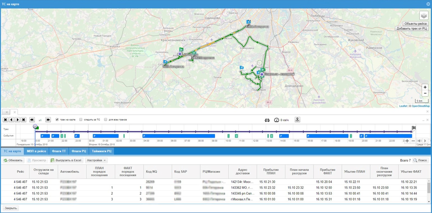The width and height of the screenshot is (432, 213).
Task: Jump to track start with skip-first button
Action: (6, 120)
